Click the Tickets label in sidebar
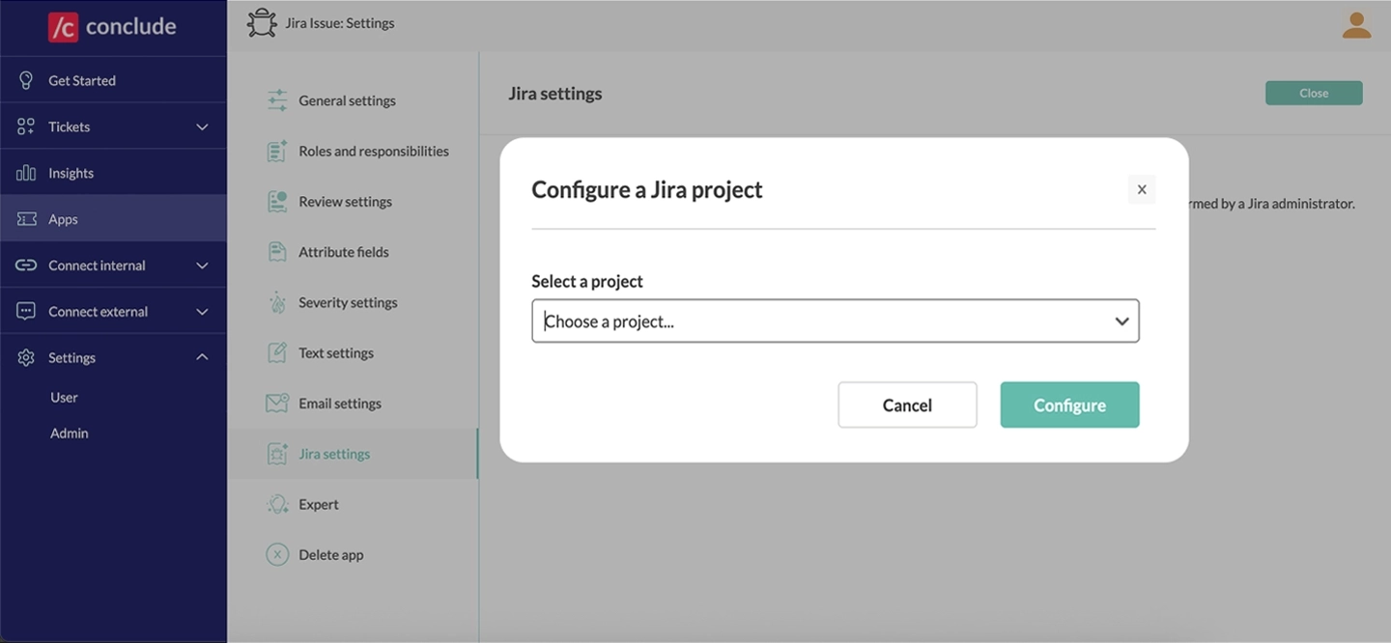The height and width of the screenshot is (643, 1391). pos(70,126)
